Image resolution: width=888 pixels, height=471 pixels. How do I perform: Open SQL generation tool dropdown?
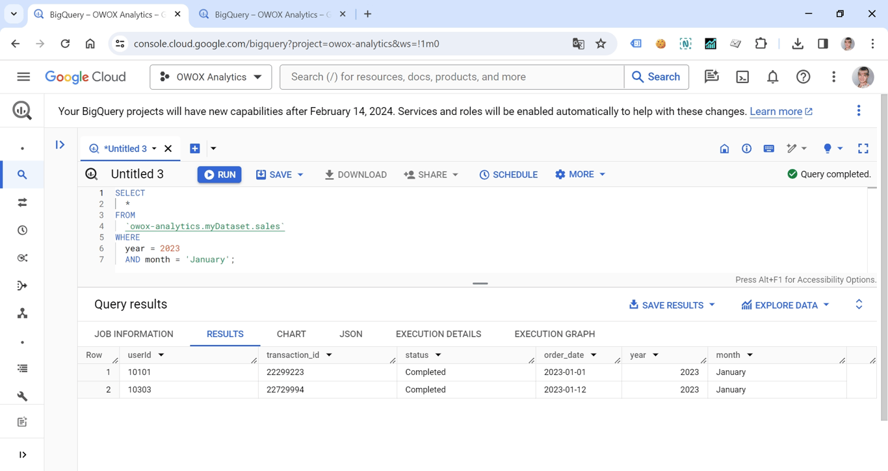pyautogui.click(x=796, y=149)
